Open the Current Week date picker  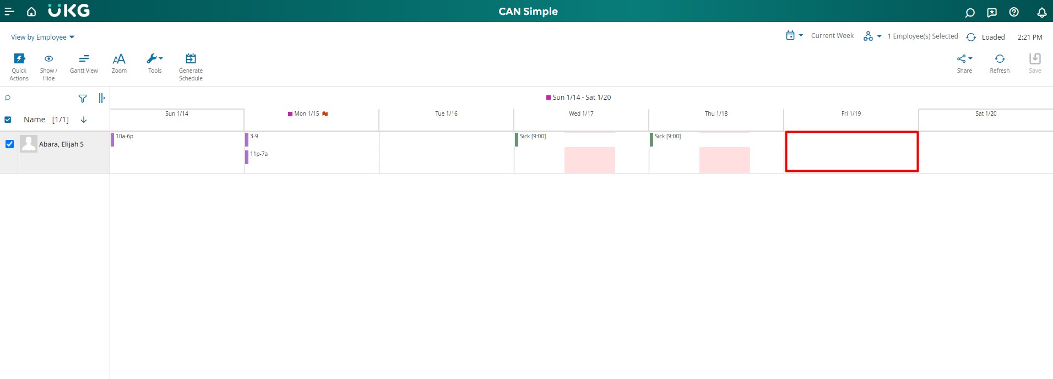coord(794,36)
